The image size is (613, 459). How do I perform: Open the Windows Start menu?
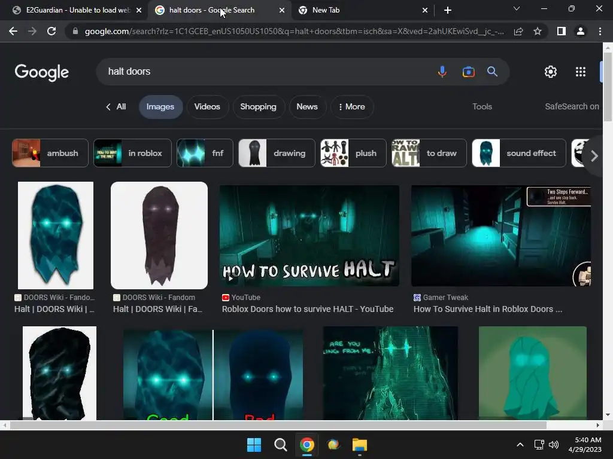(254, 445)
